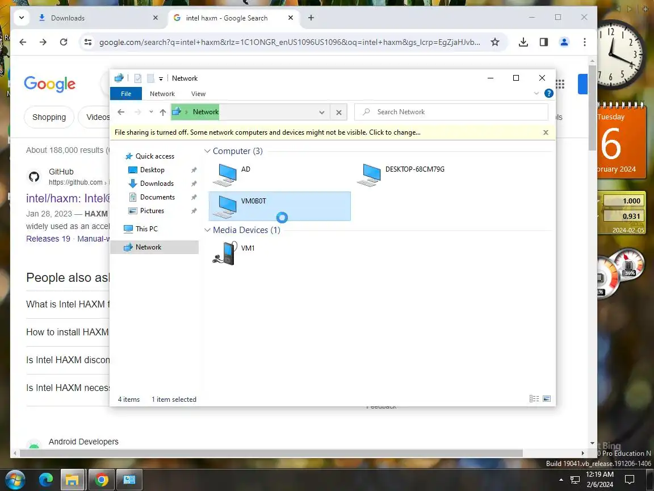Screen dimensions: 654x491
Task: Go back in File Explorer
Action: (121, 112)
